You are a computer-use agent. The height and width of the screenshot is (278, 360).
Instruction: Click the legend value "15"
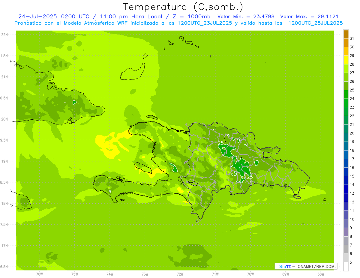coord(352,176)
